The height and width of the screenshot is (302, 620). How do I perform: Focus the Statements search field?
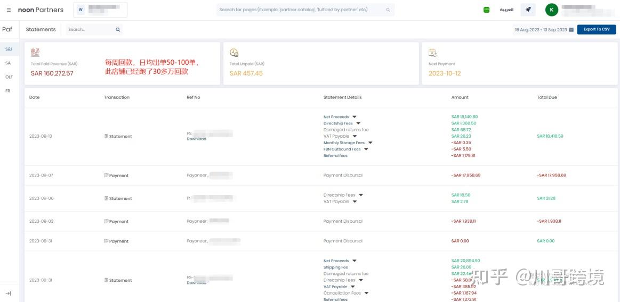pyautogui.click(x=94, y=29)
